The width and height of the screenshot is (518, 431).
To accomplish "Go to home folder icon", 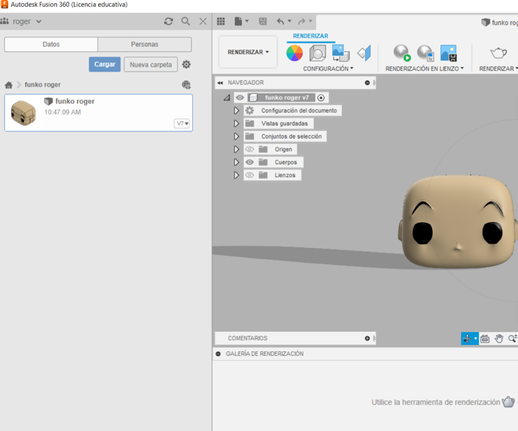I will [9, 85].
